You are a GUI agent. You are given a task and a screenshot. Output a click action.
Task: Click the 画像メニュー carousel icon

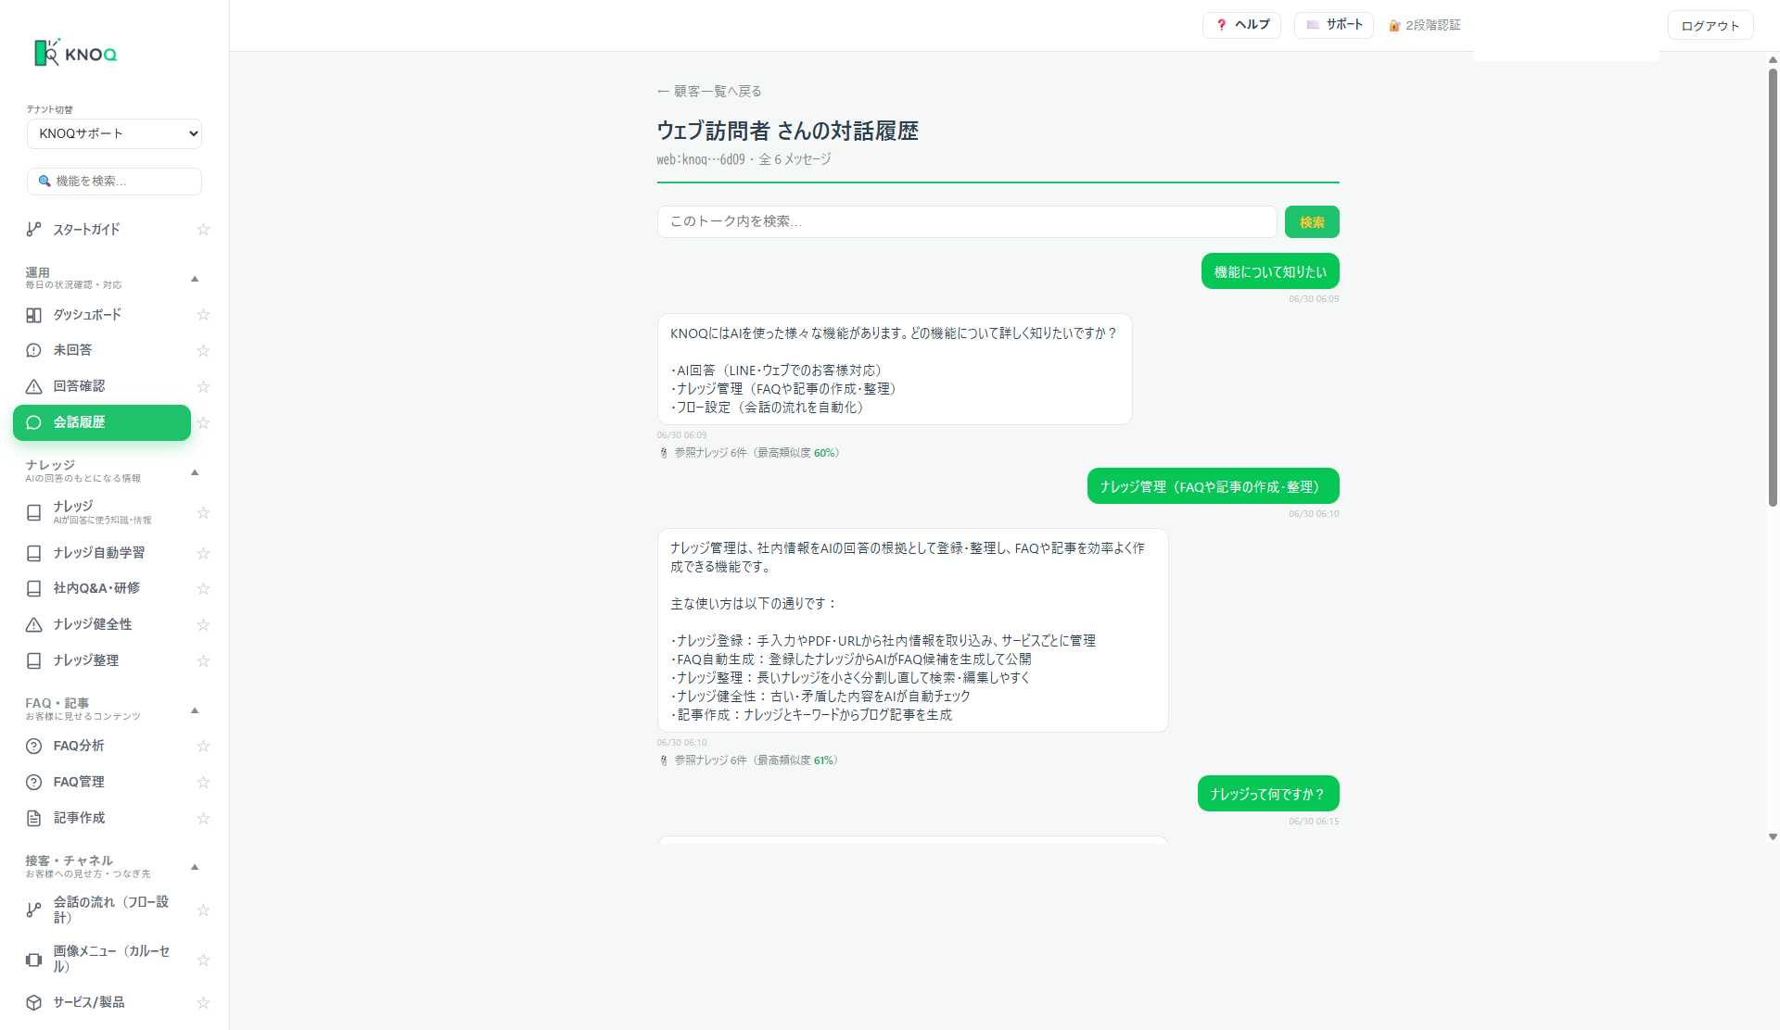33,960
